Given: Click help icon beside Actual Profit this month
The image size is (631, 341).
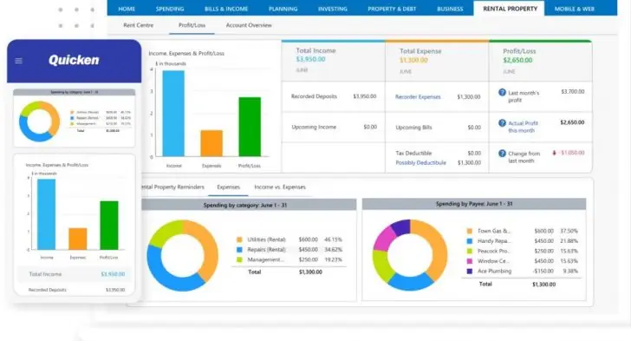Looking at the screenshot, I should tap(502, 123).
